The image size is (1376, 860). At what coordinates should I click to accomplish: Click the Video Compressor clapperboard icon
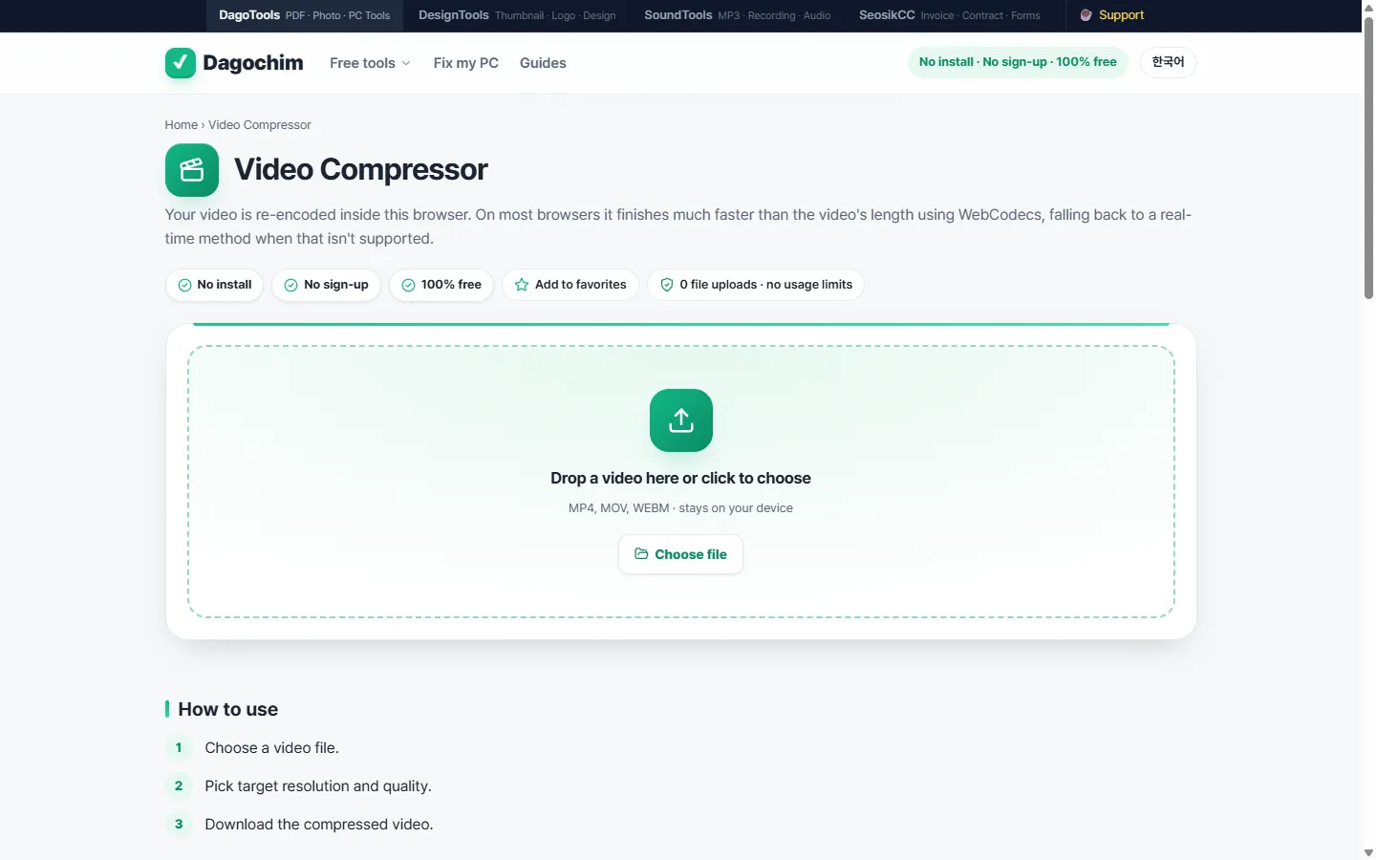(192, 170)
